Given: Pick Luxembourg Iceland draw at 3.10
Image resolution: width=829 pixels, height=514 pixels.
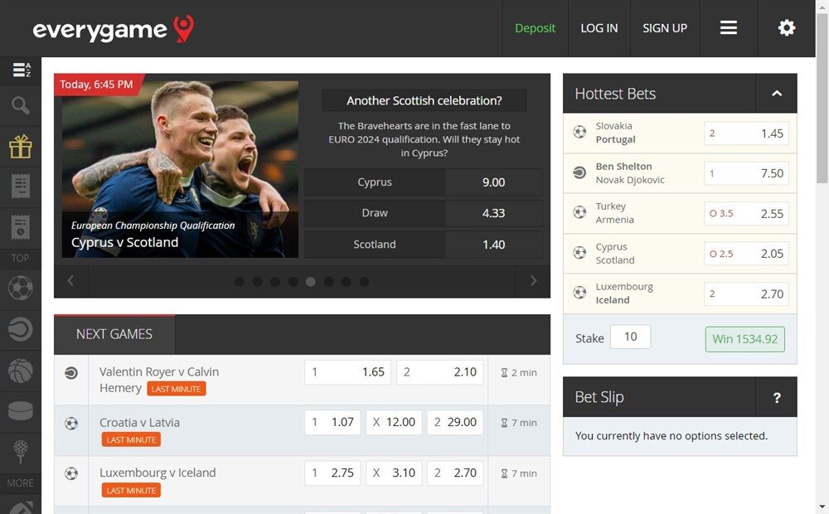Looking at the screenshot, I should pos(394,473).
